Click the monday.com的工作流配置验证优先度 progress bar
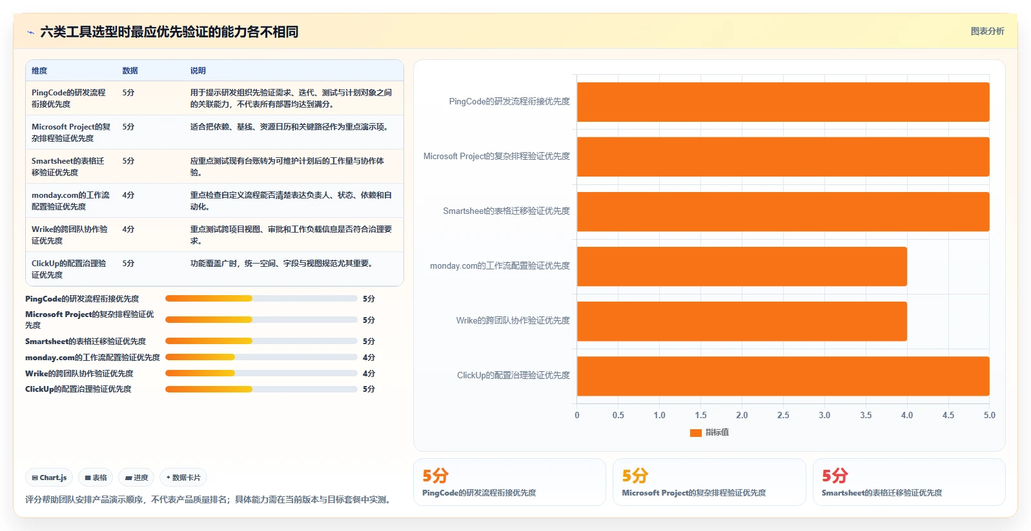 (x=261, y=357)
